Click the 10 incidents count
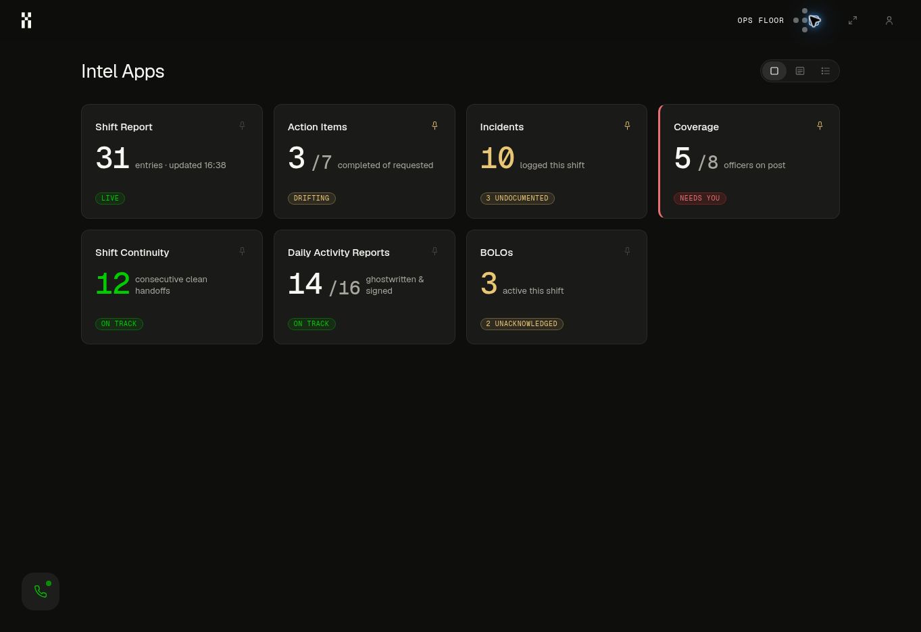The image size is (921, 632). [497, 159]
